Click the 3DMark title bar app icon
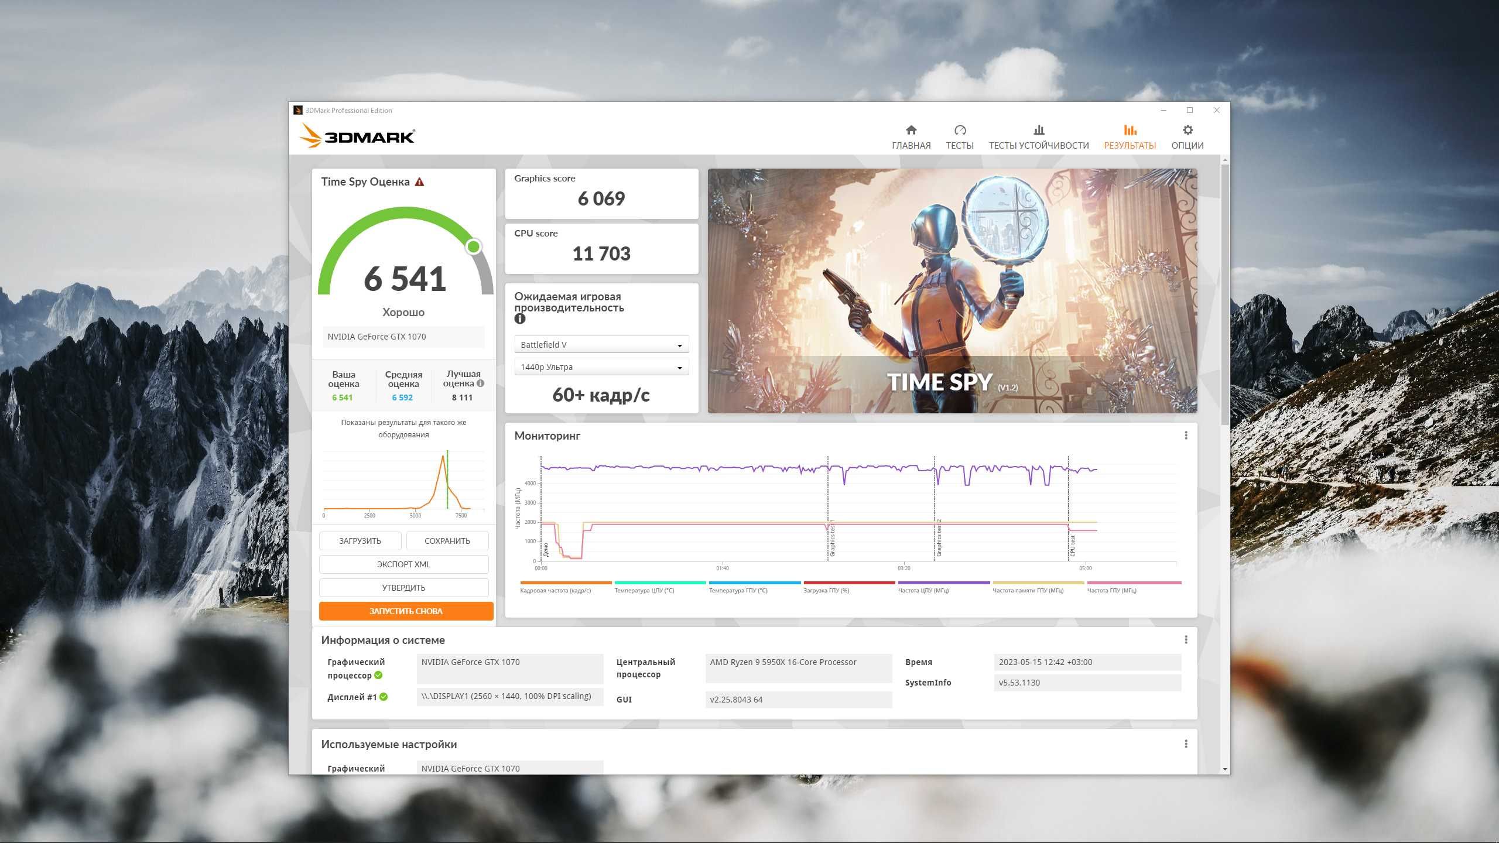The image size is (1499, 843). click(298, 110)
